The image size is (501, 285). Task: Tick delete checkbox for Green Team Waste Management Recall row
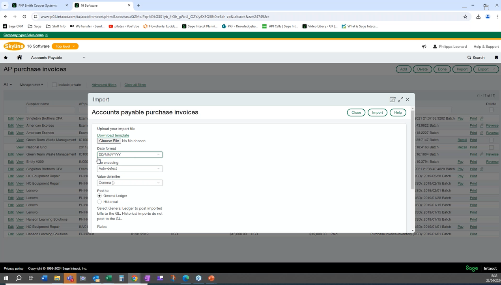(x=491, y=140)
